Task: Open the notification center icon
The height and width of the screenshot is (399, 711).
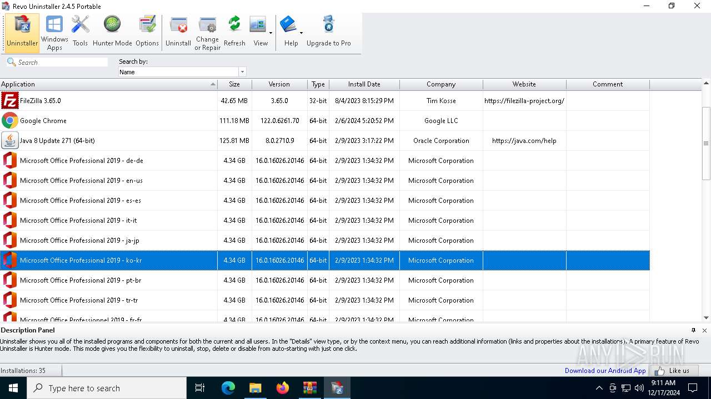Action: pos(693,388)
